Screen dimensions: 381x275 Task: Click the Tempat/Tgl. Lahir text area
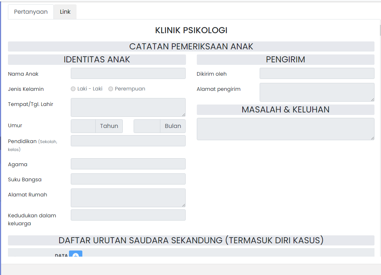pos(128,107)
